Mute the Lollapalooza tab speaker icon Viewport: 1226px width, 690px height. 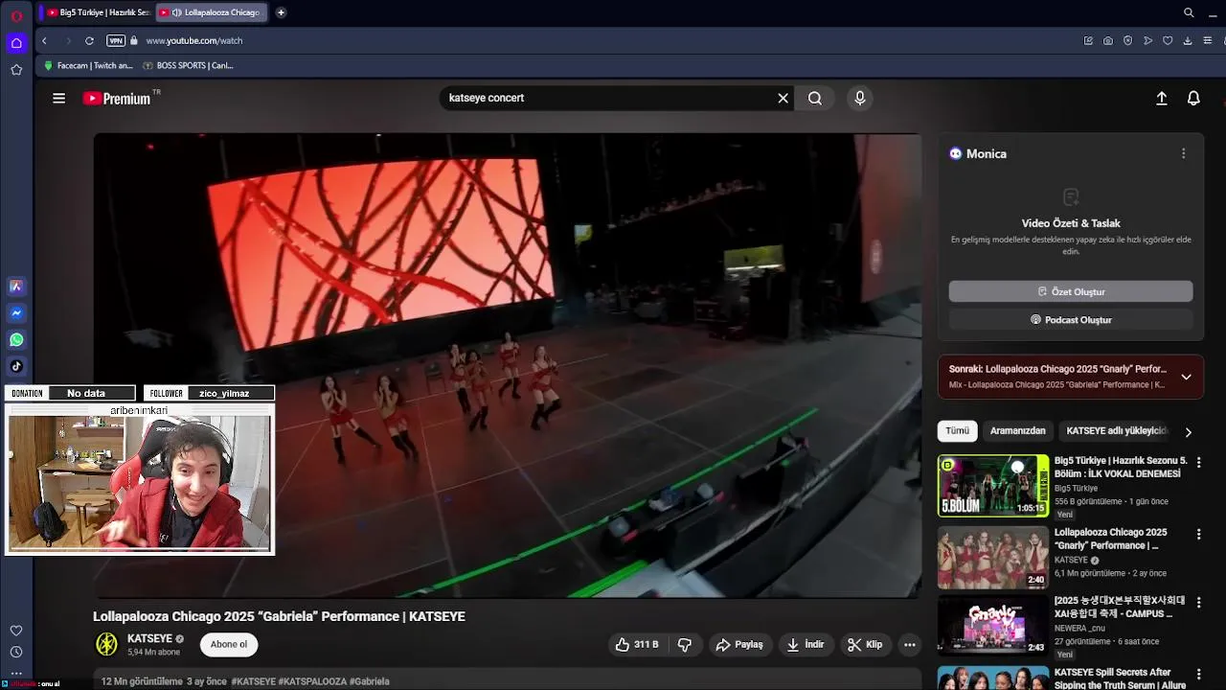tap(177, 12)
